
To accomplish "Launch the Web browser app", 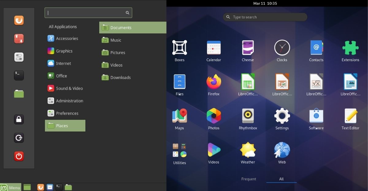I will (x=282, y=153).
